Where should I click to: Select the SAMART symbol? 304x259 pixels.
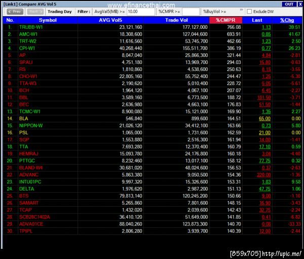(x=29, y=203)
